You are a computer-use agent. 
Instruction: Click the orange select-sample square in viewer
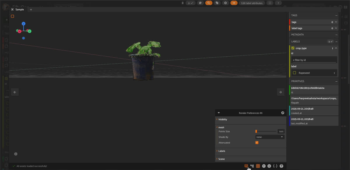pos(13,16)
